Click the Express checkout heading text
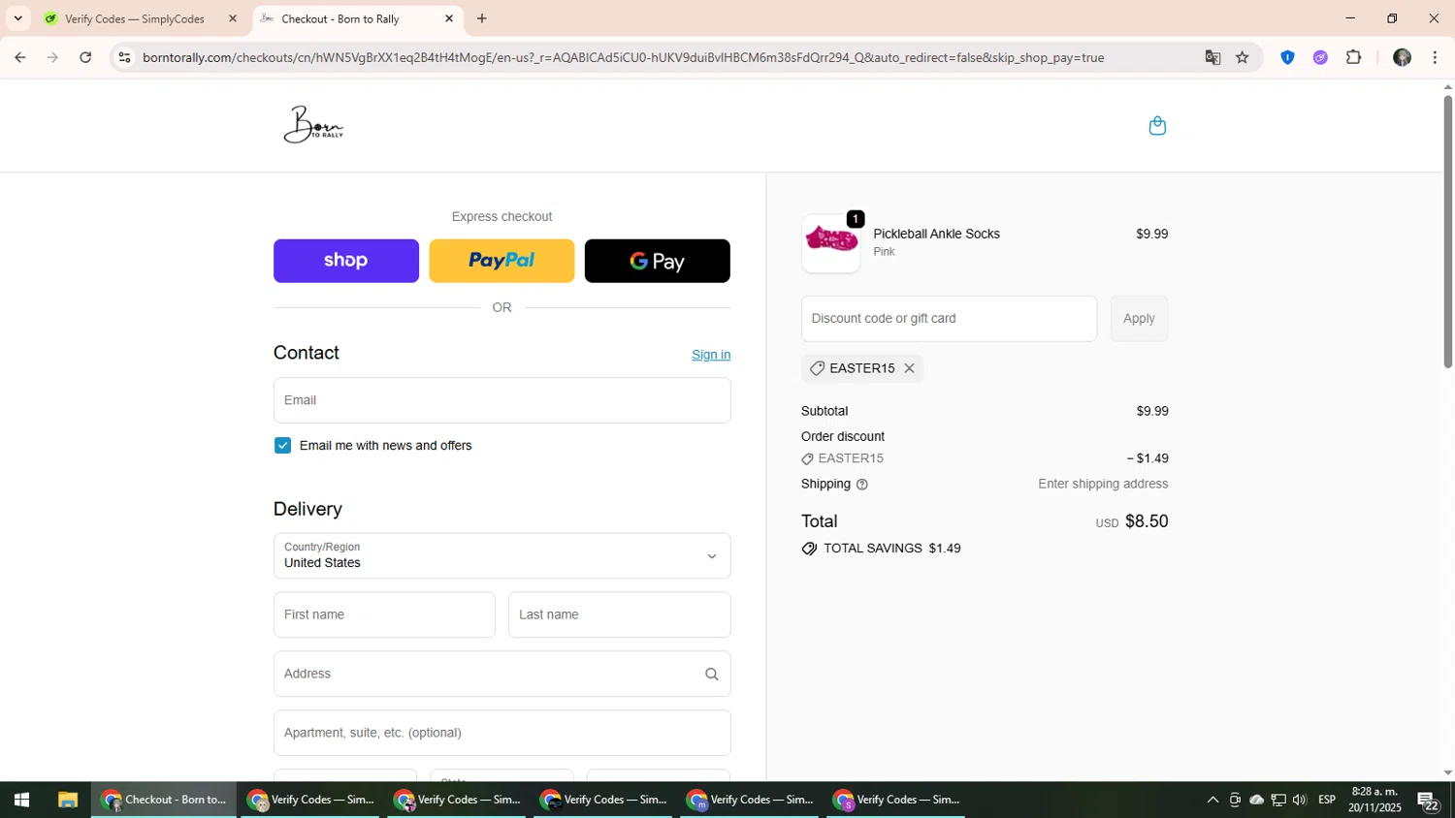This screenshot has height=818, width=1455. pyautogui.click(x=501, y=217)
